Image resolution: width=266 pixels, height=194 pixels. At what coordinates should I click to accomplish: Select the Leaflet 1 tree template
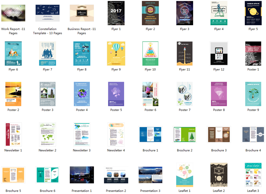[185, 175]
